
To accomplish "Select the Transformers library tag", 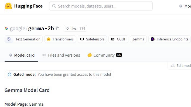I will 60,39.
